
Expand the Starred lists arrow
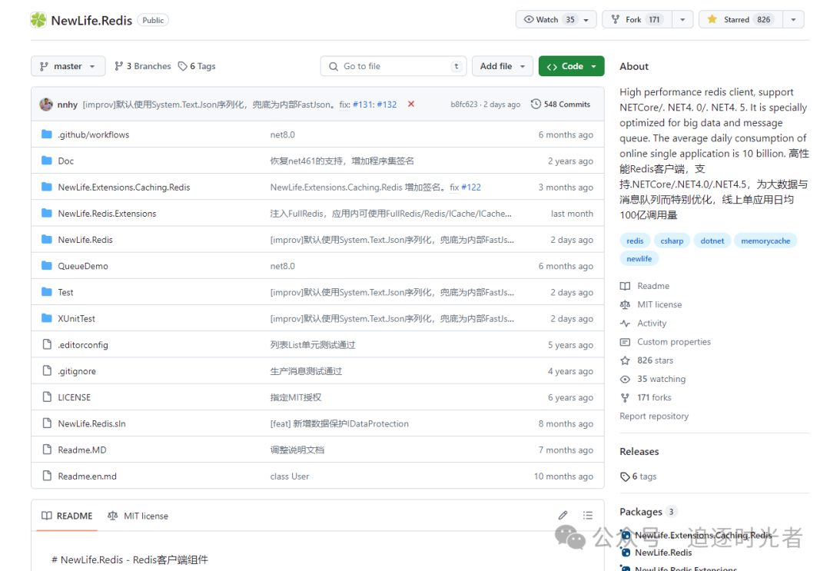pyautogui.click(x=793, y=19)
